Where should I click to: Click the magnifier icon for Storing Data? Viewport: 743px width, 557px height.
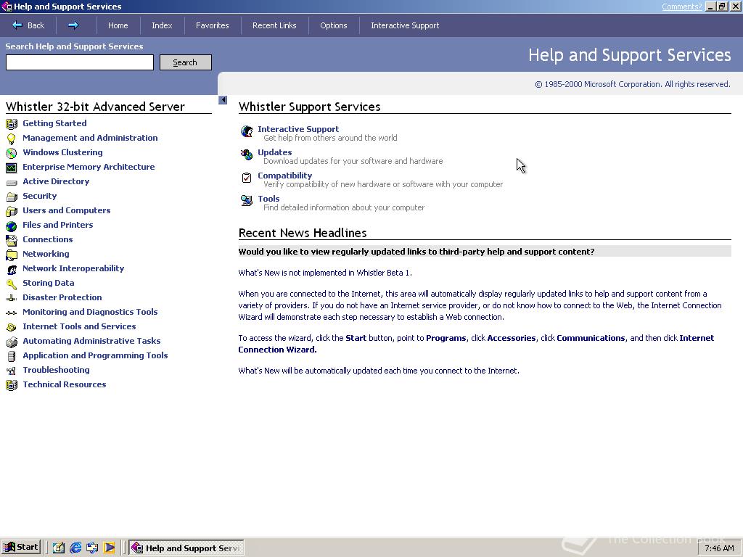(x=12, y=284)
